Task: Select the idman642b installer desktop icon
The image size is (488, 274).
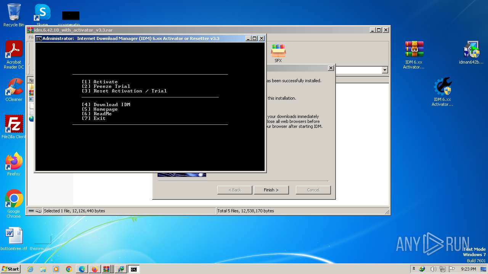Action: click(x=471, y=53)
